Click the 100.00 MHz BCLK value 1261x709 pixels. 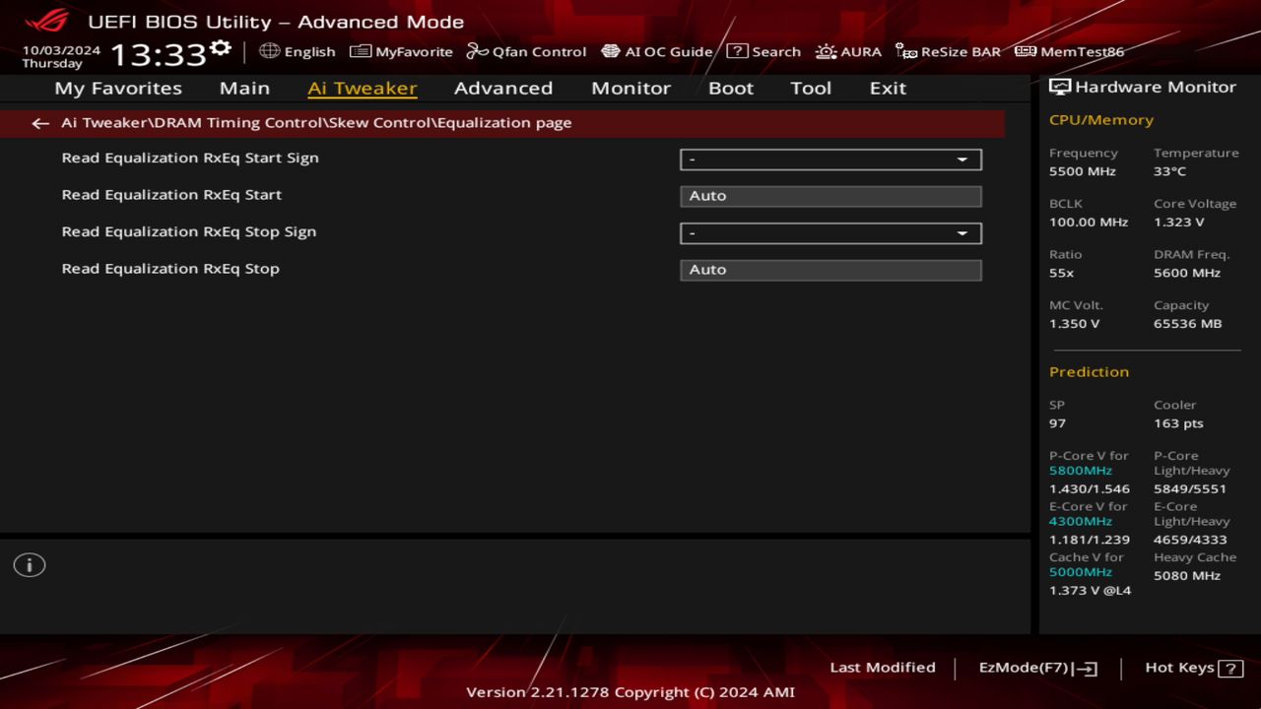[x=1089, y=223]
